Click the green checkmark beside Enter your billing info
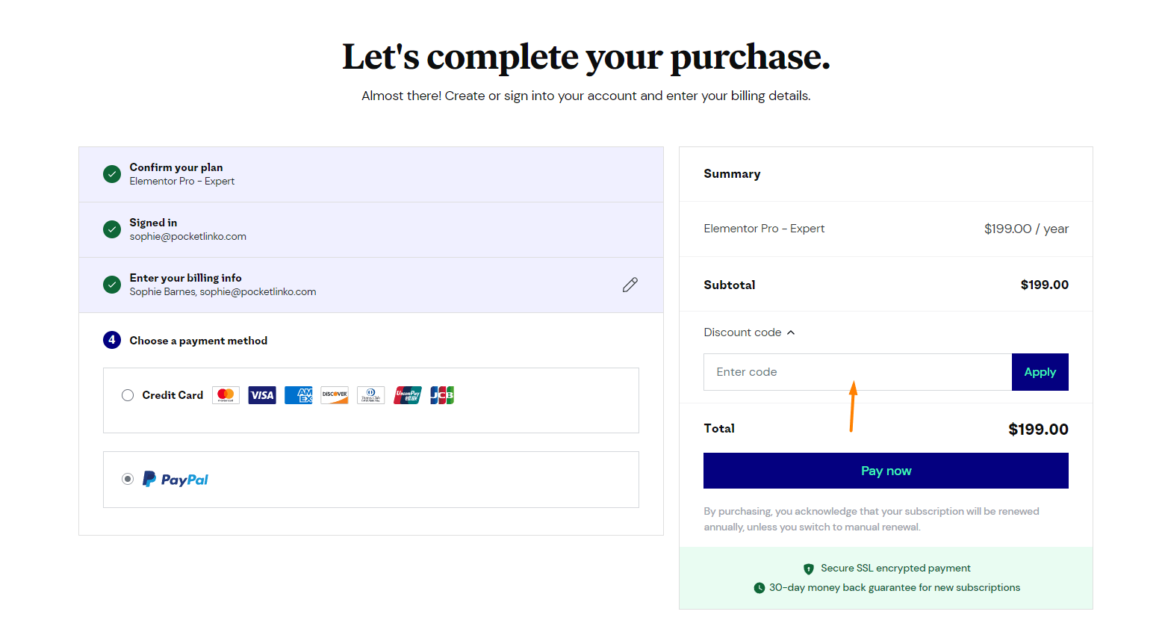The image size is (1165, 641). click(x=112, y=285)
